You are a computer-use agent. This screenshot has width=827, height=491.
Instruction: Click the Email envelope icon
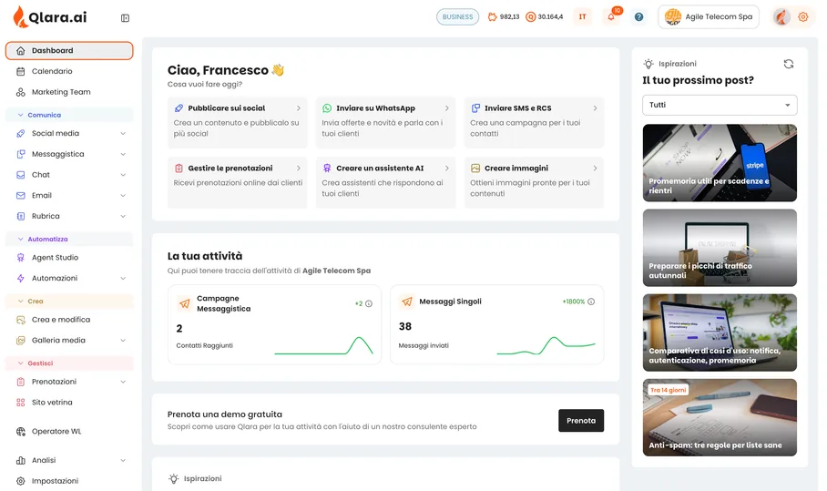(21, 196)
